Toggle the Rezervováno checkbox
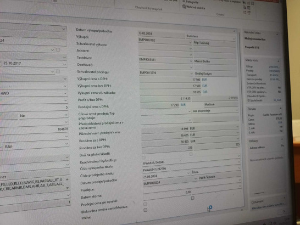This screenshot has width=300, height=225. (x=143, y=157)
